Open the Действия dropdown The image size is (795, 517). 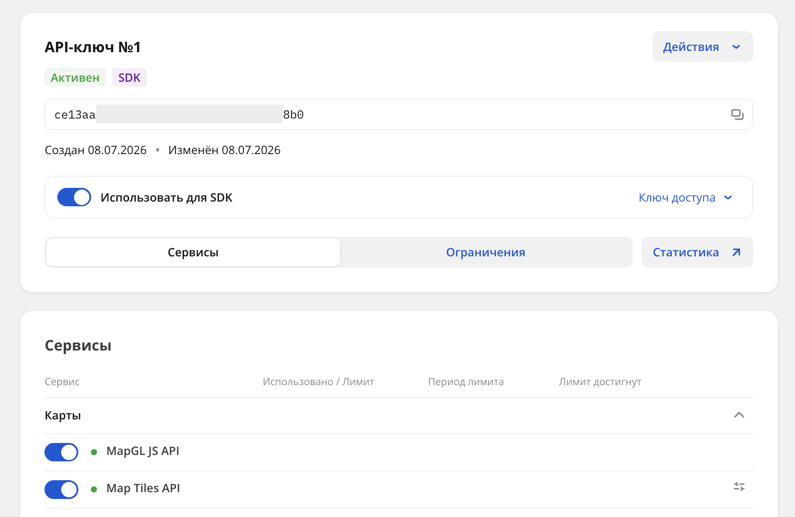(702, 47)
